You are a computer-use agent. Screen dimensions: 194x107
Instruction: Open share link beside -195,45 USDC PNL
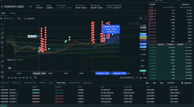(x=181, y=93)
